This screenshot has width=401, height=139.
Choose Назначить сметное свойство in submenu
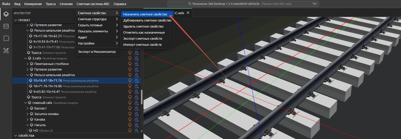tap(147, 14)
